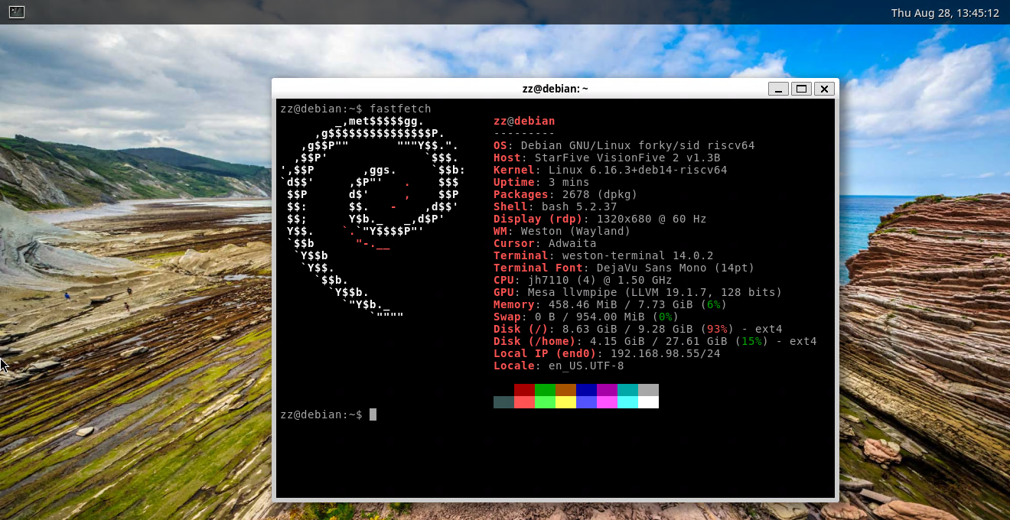
Task: Minimize the zz@debian terminal window
Action: (x=778, y=89)
